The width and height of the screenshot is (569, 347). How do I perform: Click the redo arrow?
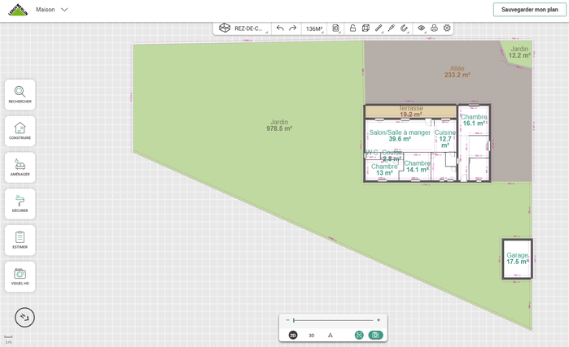click(292, 28)
